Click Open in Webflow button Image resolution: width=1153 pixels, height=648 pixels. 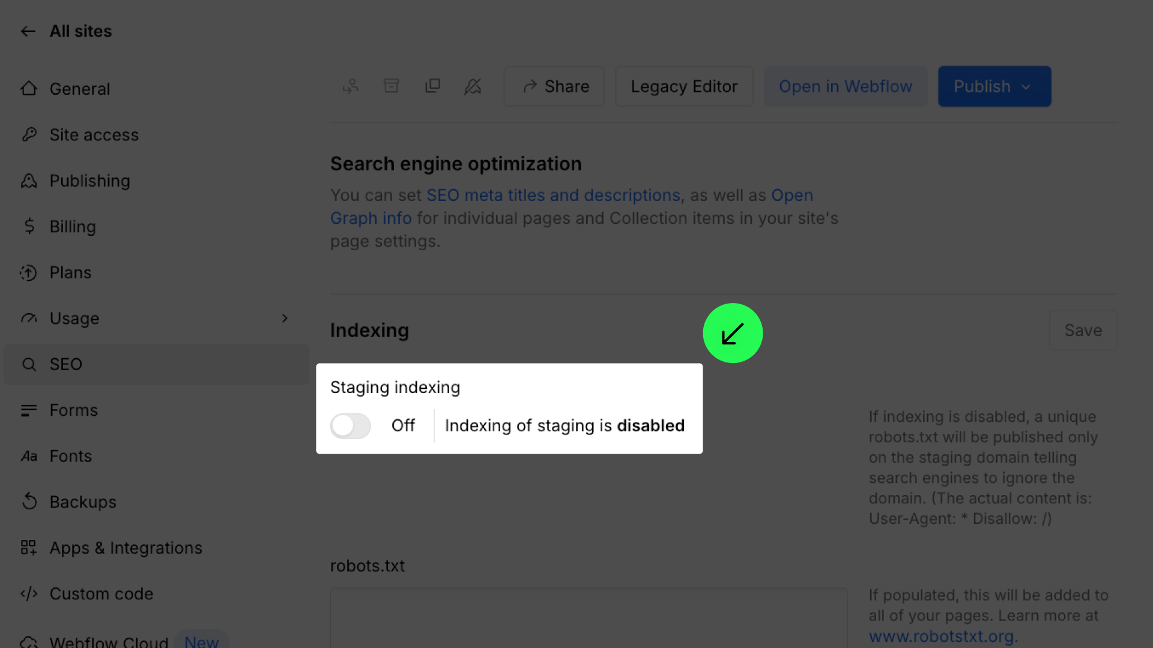tap(845, 86)
